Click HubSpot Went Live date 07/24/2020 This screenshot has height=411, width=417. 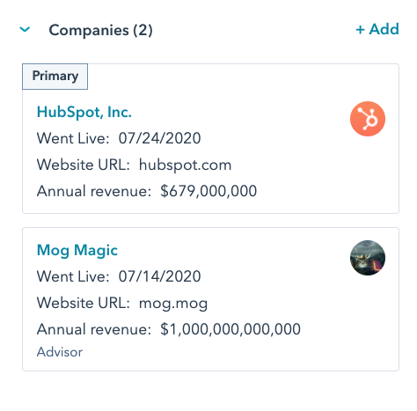pyautogui.click(x=159, y=138)
